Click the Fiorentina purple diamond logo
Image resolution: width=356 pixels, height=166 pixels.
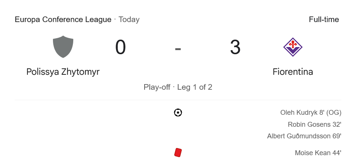(293, 47)
